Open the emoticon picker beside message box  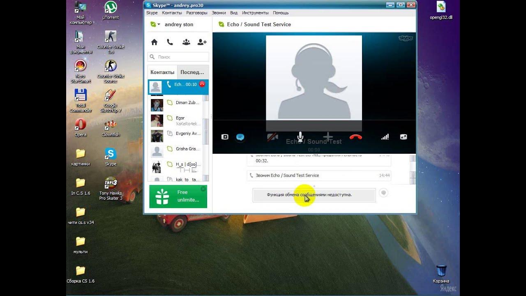(383, 192)
